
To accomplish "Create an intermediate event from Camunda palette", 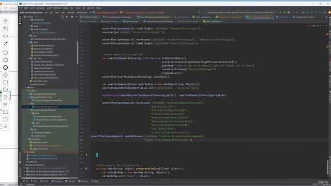I will [x=6, y=60].
